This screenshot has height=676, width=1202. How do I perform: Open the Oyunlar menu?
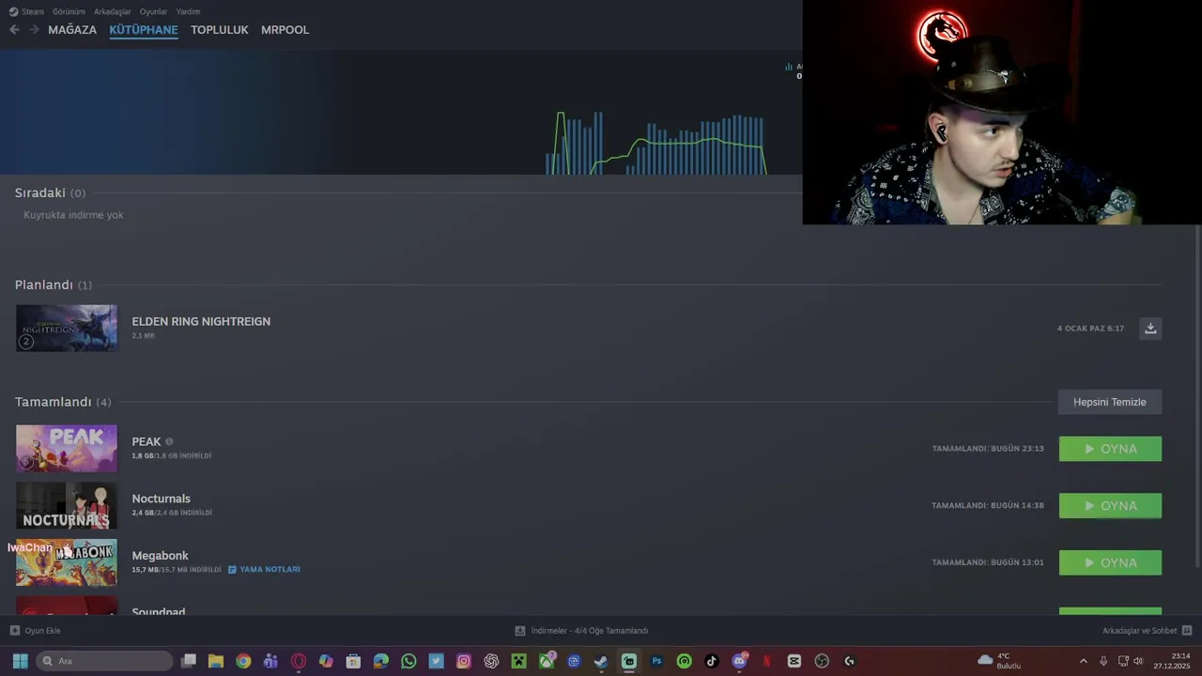tap(153, 11)
